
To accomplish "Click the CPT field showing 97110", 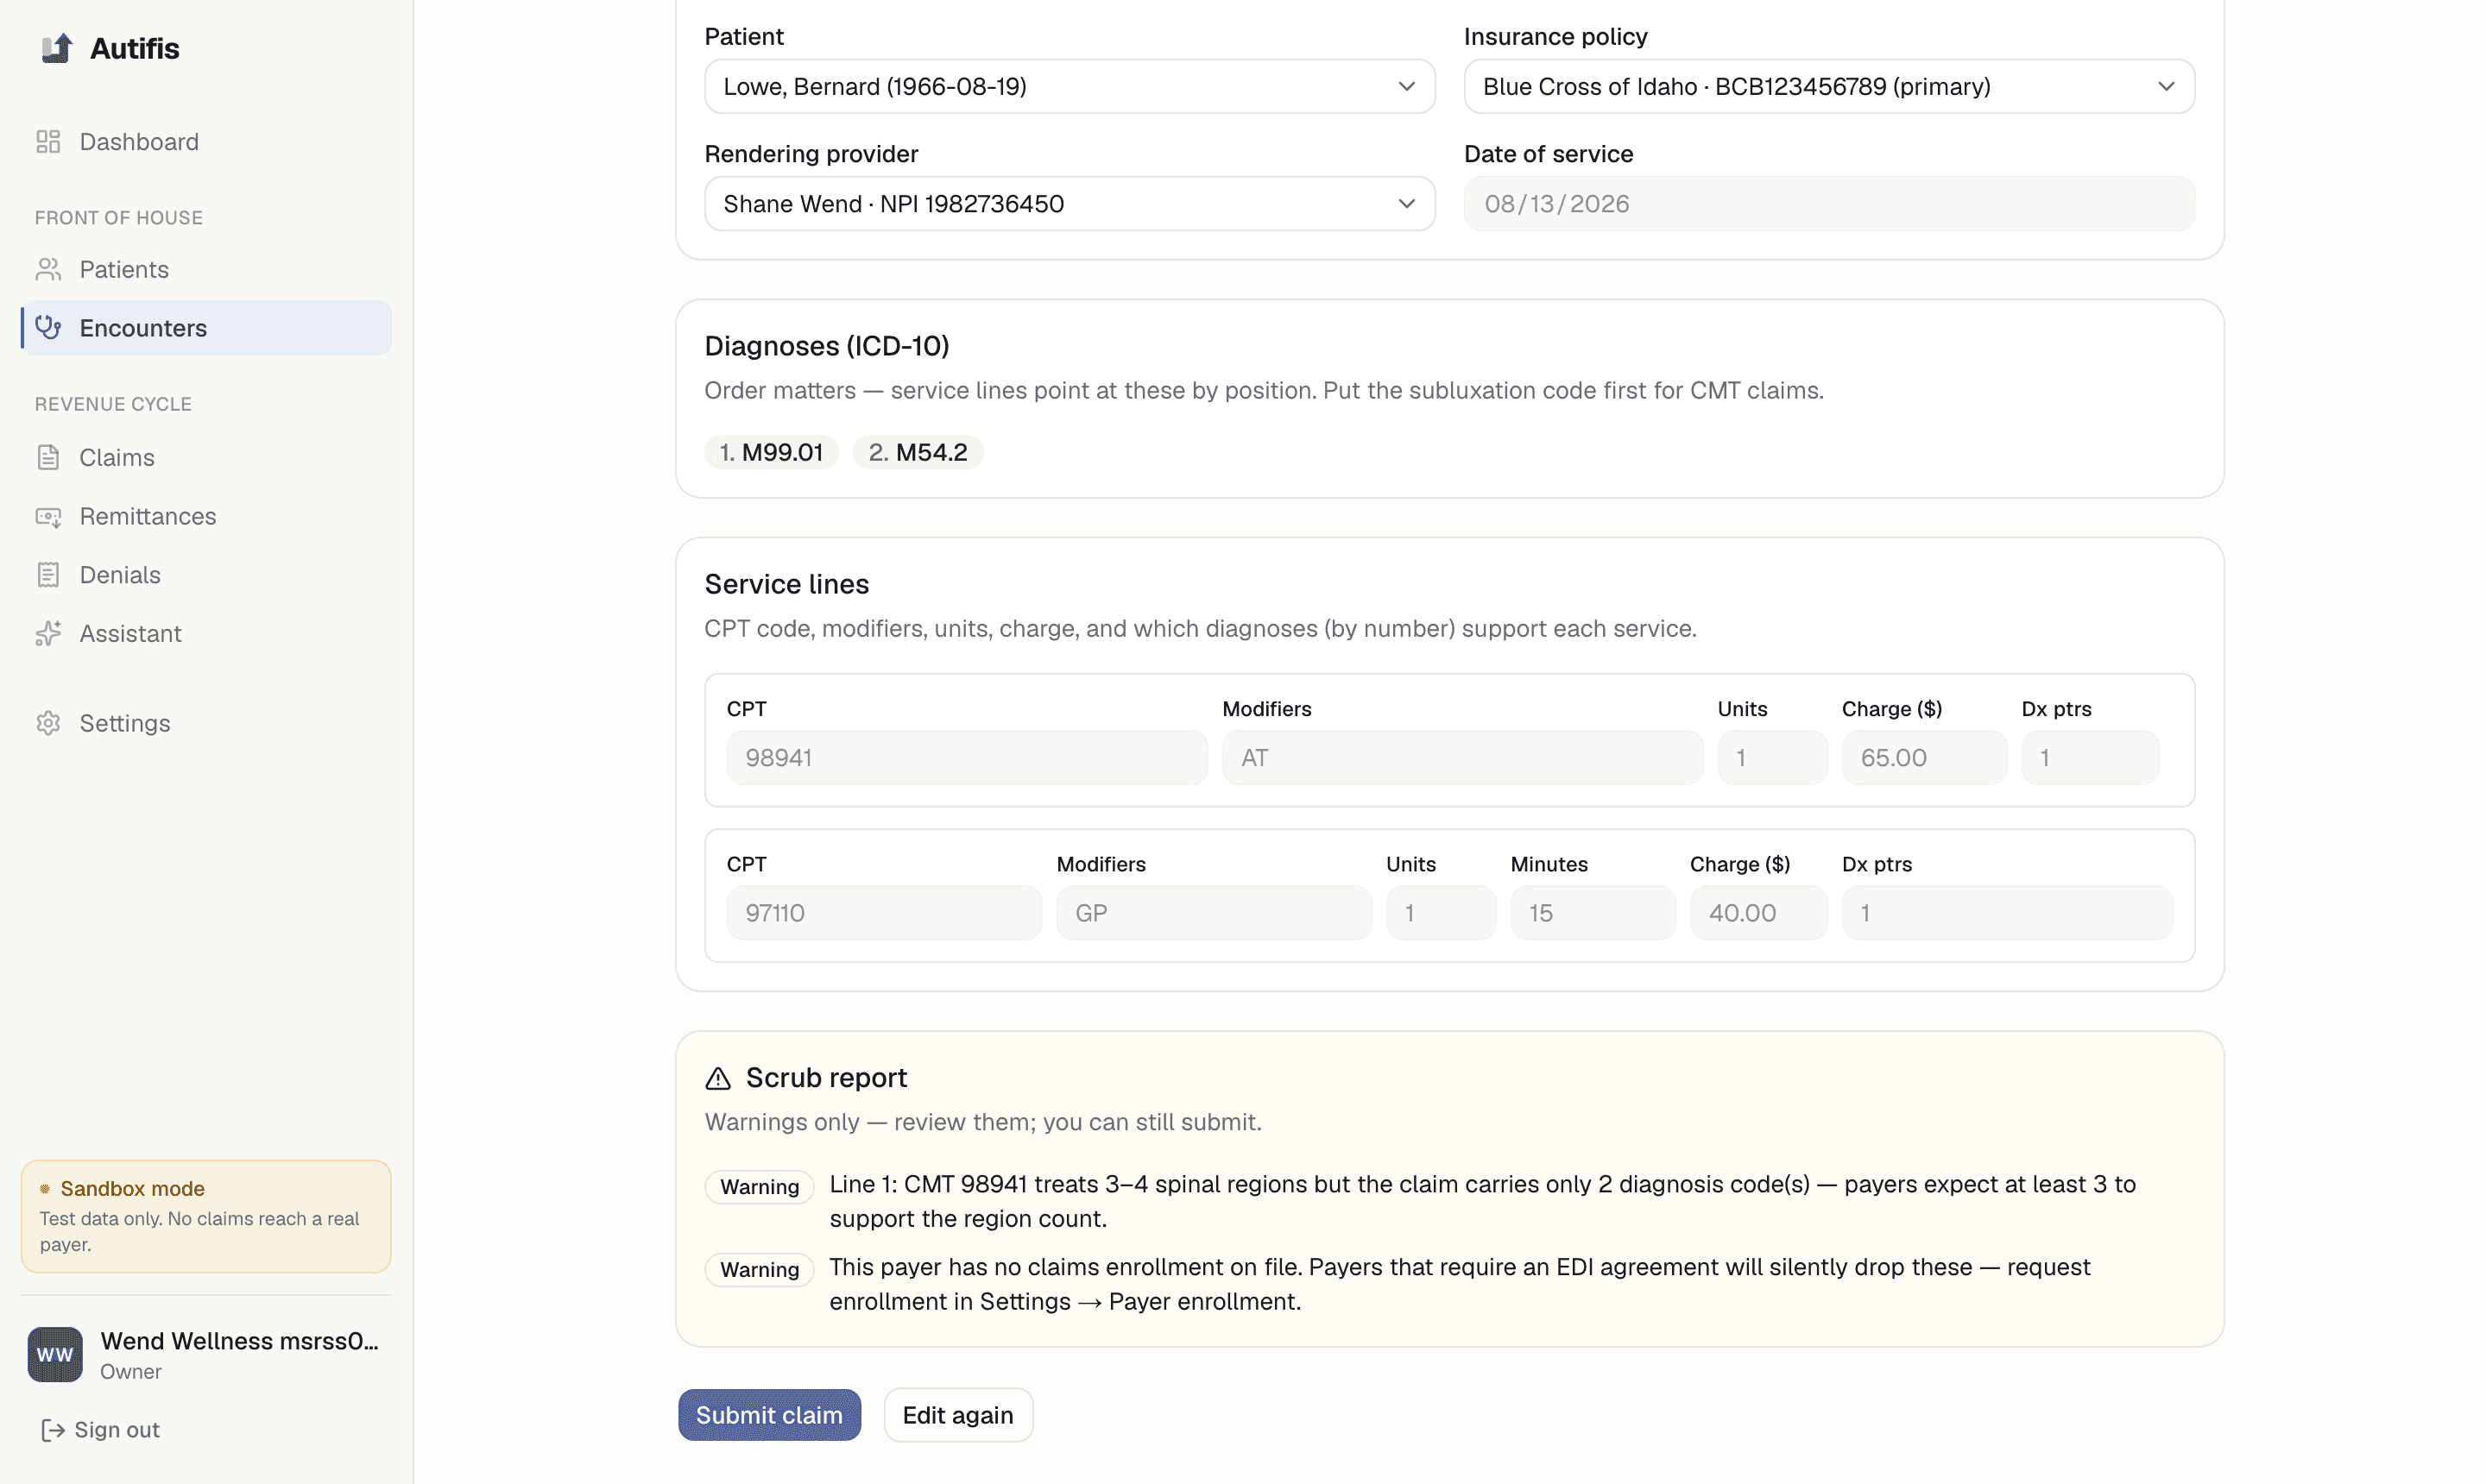I will pos(883,913).
